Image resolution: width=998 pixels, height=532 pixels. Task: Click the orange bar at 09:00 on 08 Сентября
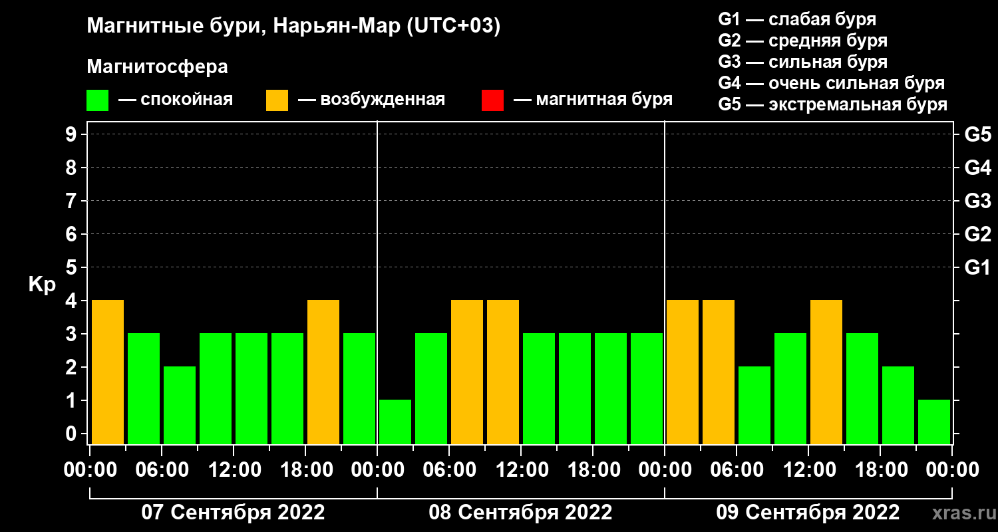point(503,372)
